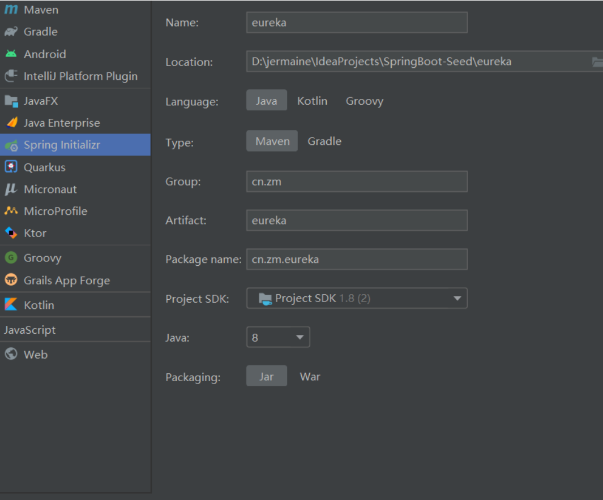
Task: Click the IntelliJ Platform Plugin icon
Action: [11, 76]
